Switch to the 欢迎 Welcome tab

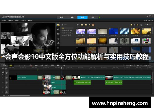click(x=62, y=17)
